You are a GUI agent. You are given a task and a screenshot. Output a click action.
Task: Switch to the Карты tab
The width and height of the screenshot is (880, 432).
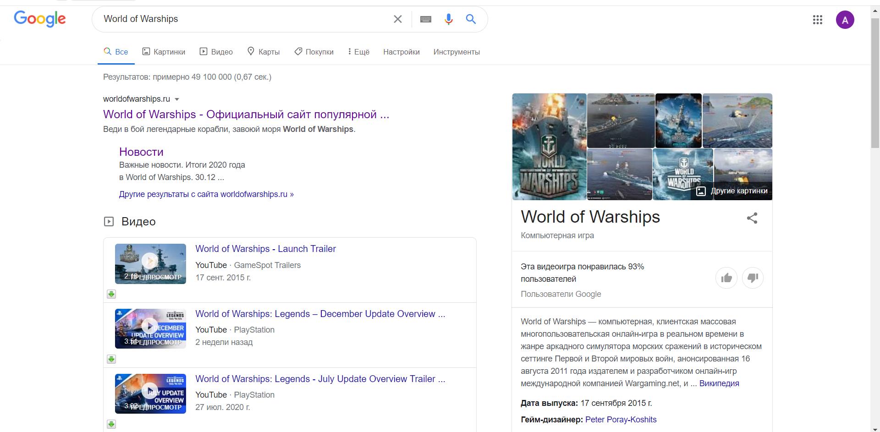(x=263, y=52)
